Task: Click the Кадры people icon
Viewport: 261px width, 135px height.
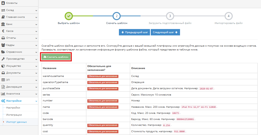Action: [x=3, y=45]
